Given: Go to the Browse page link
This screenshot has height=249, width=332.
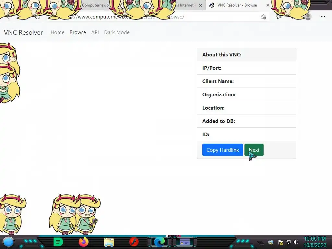Looking at the screenshot, I should pos(78,32).
